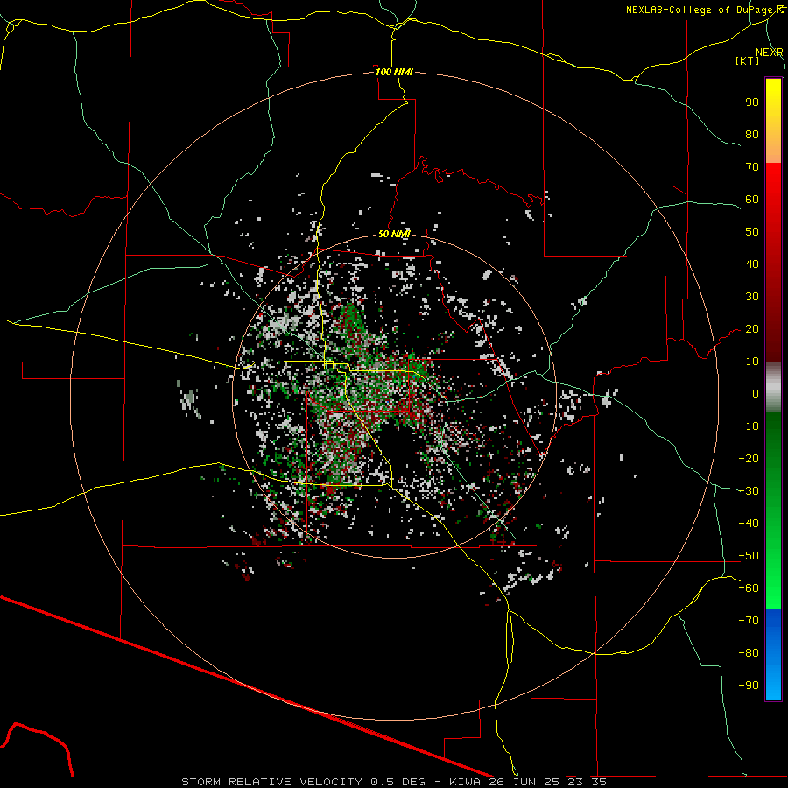Screen dimensions: 788x788
Task: Click the 40 value on the velocity scale
Action: (752, 264)
